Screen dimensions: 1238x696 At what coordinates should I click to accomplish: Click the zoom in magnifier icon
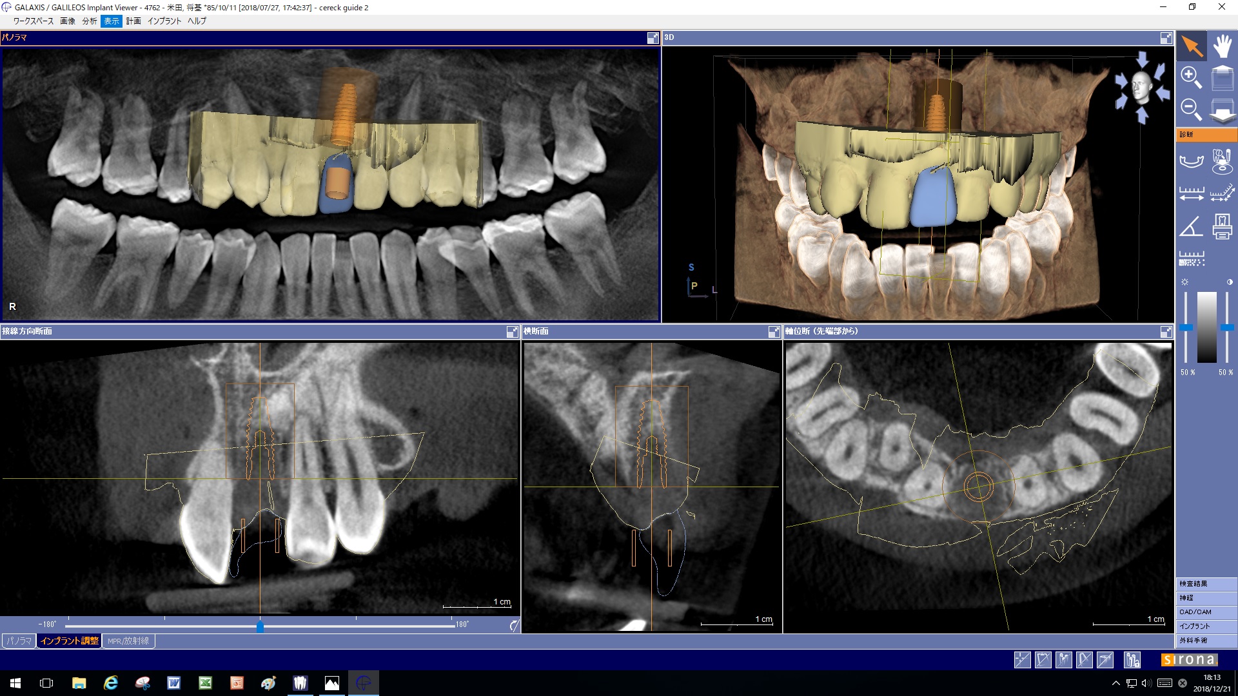click(x=1191, y=77)
